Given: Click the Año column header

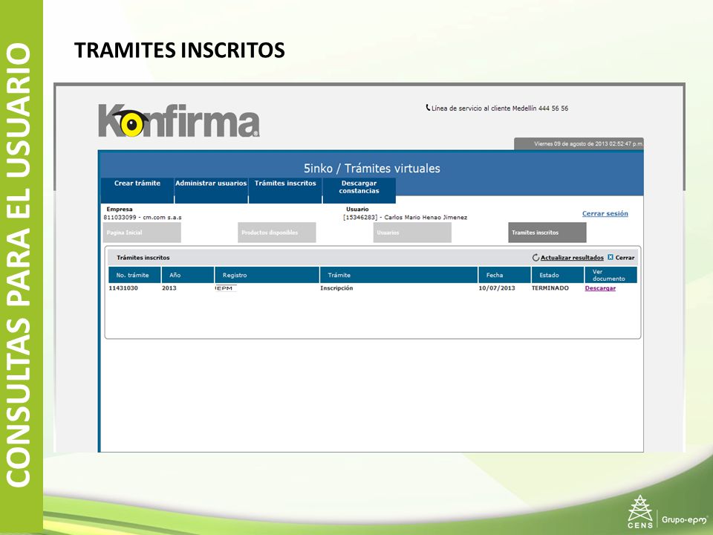Looking at the screenshot, I should (x=188, y=275).
